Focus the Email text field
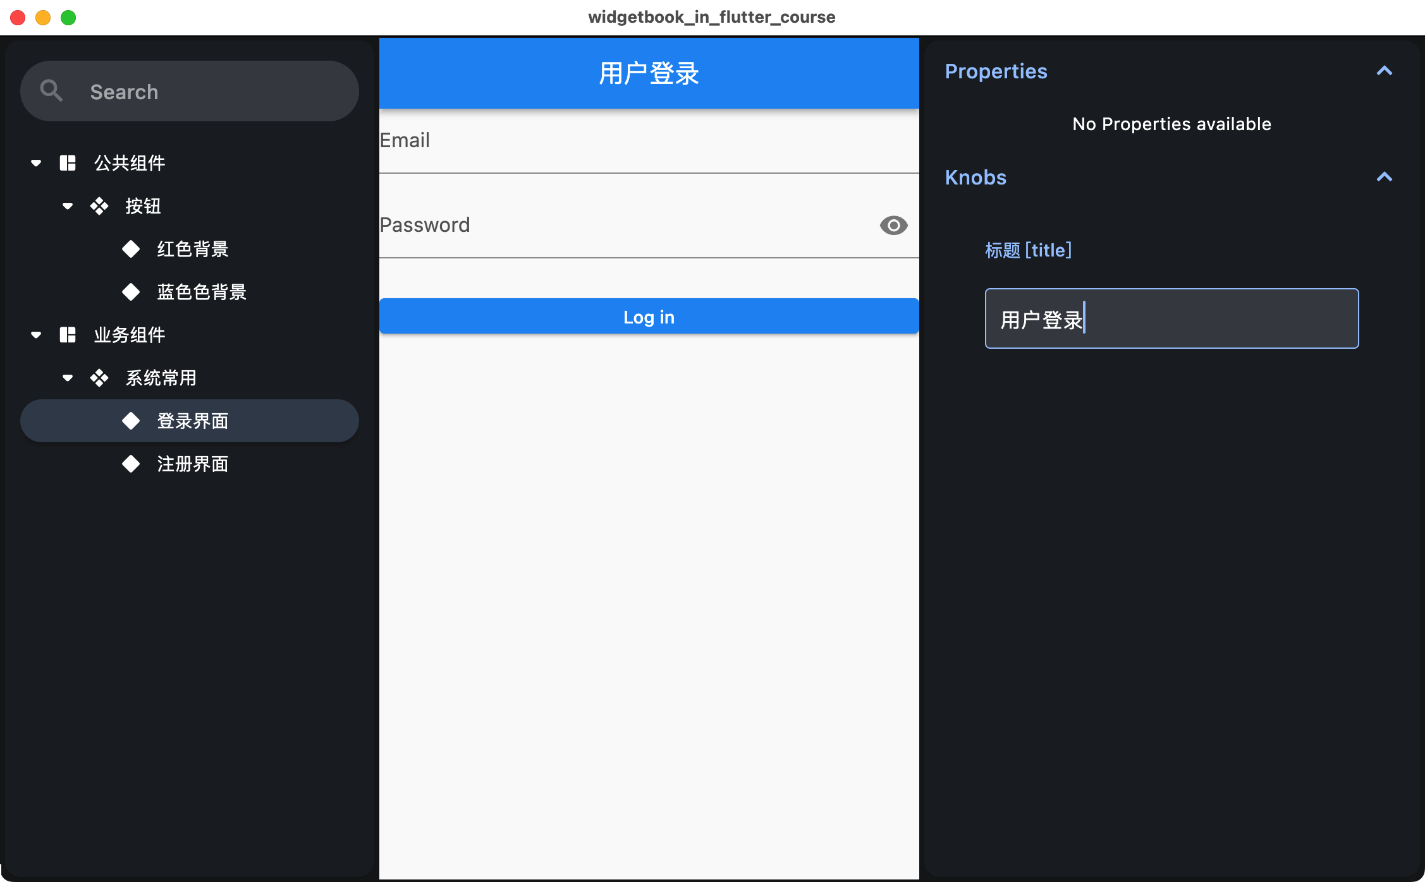This screenshot has height=882, width=1425. pos(649,141)
